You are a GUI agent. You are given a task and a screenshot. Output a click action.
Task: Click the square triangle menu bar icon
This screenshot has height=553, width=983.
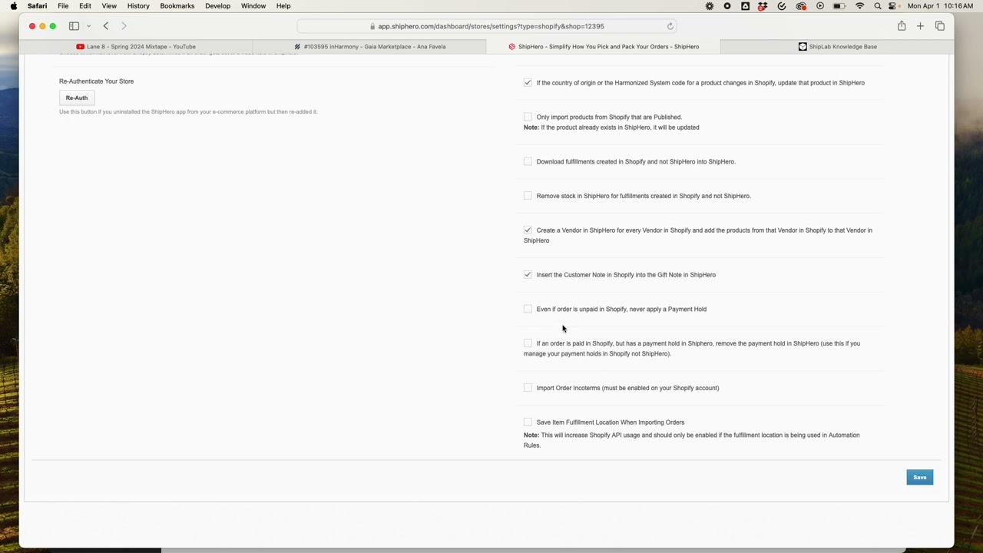click(x=745, y=5)
